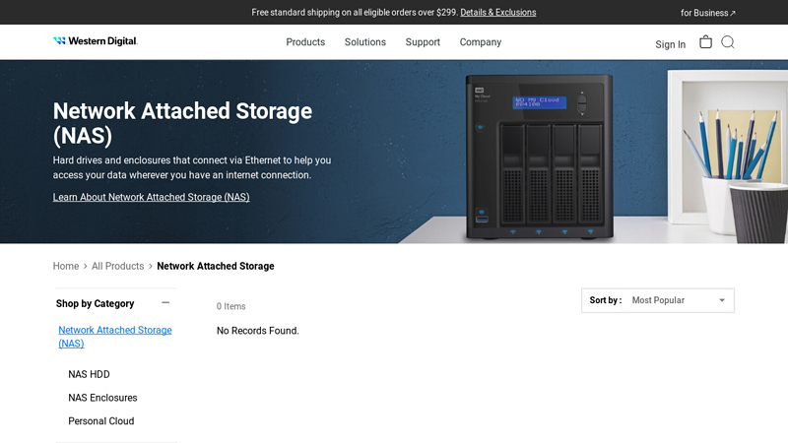
Task: Click the NAS device hero image
Action: click(x=539, y=157)
